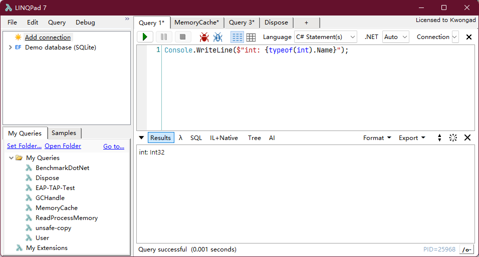Image resolution: width=479 pixels, height=257 pixels.
Task: Toggle rich text results view
Action: [x=237, y=37]
